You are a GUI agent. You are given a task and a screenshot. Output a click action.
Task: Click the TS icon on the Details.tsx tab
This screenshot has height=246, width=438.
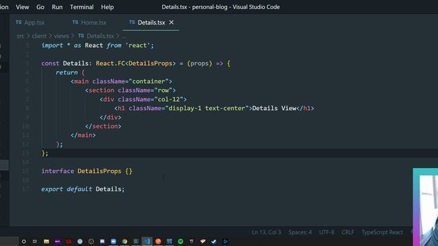click(132, 23)
